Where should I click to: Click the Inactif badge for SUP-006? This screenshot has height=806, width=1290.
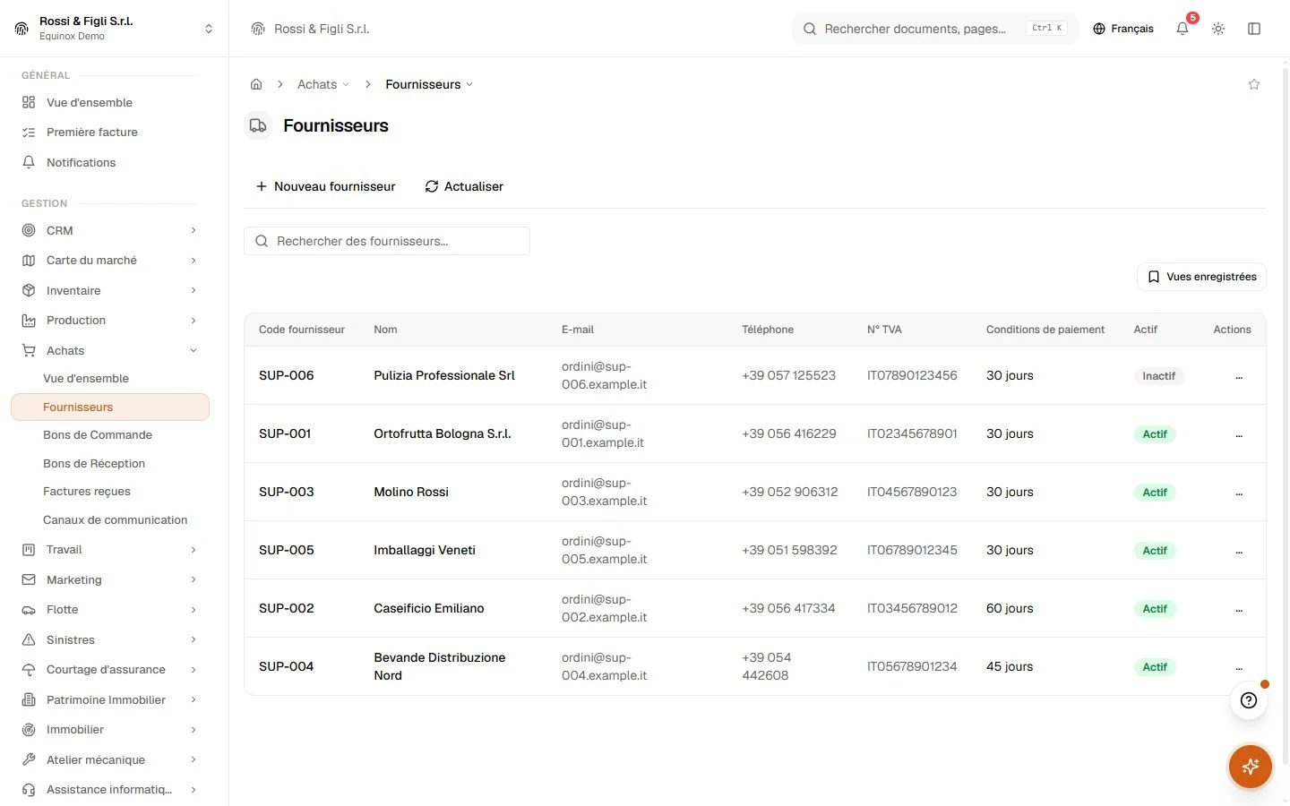tap(1158, 376)
